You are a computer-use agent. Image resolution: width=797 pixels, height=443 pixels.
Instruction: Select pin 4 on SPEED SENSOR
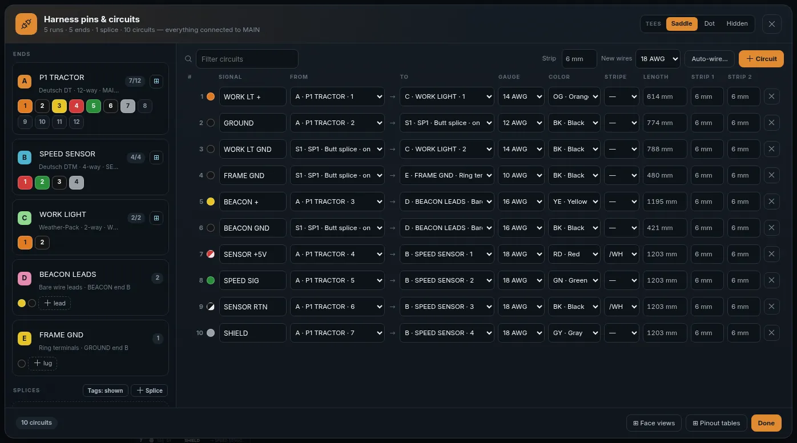coord(77,182)
